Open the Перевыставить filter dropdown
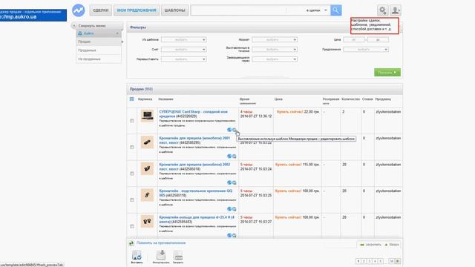The image size is (475, 267). point(183,59)
